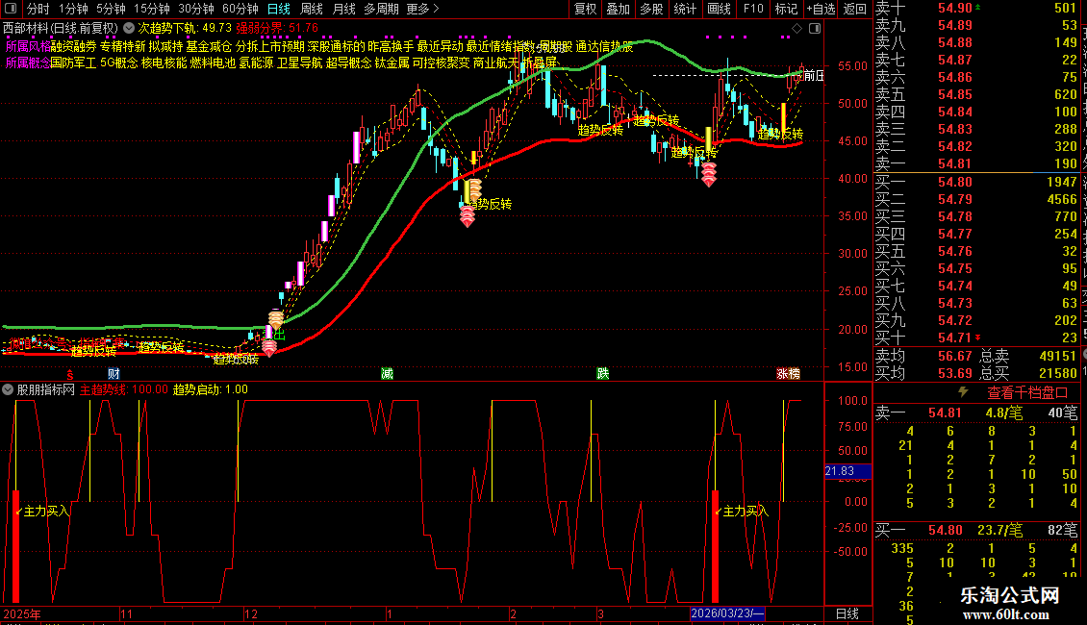The width and height of the screenshot is (1087, 625).
Task: Click the 主力买入 label in March
Action: (746, 512)
